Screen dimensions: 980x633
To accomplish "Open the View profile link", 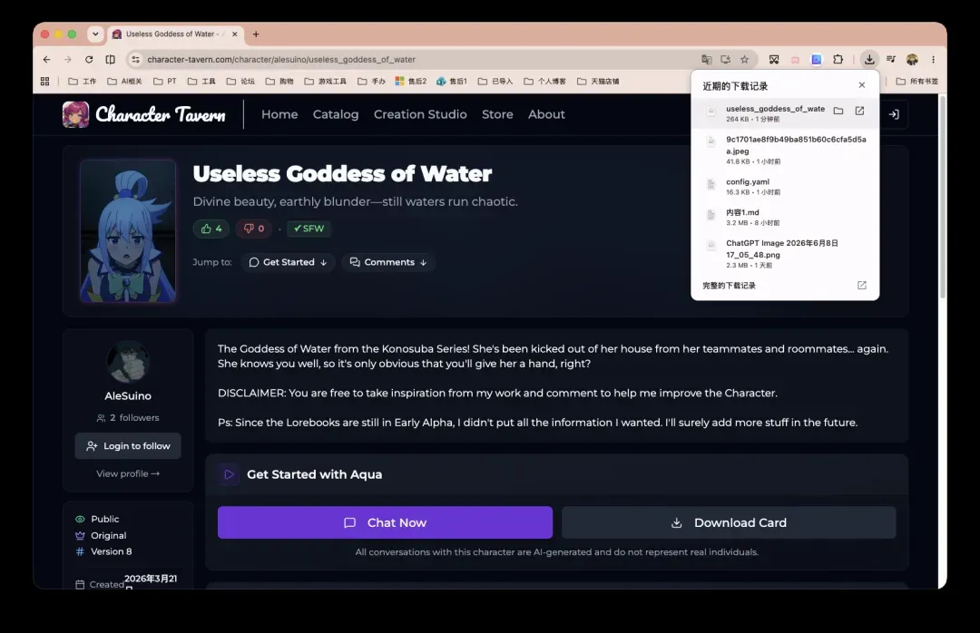I will click(x=128, y=473).
